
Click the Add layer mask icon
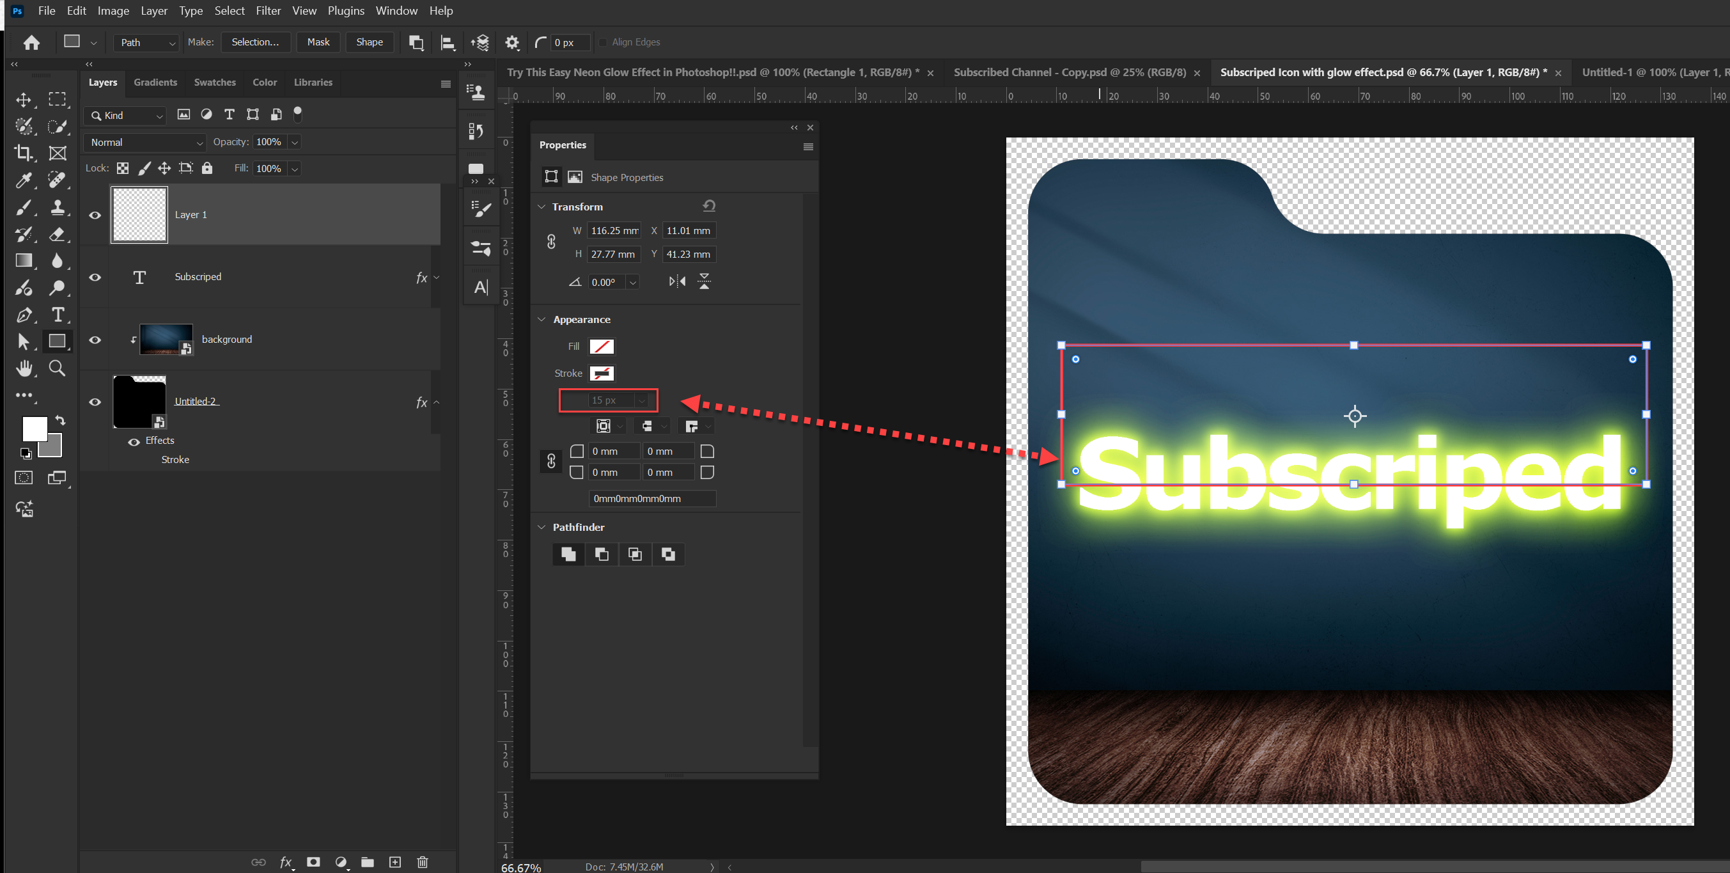tap(313, 861)
